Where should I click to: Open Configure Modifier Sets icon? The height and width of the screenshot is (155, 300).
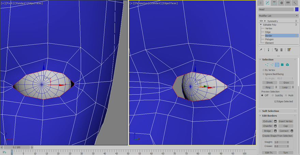[289, 50]
